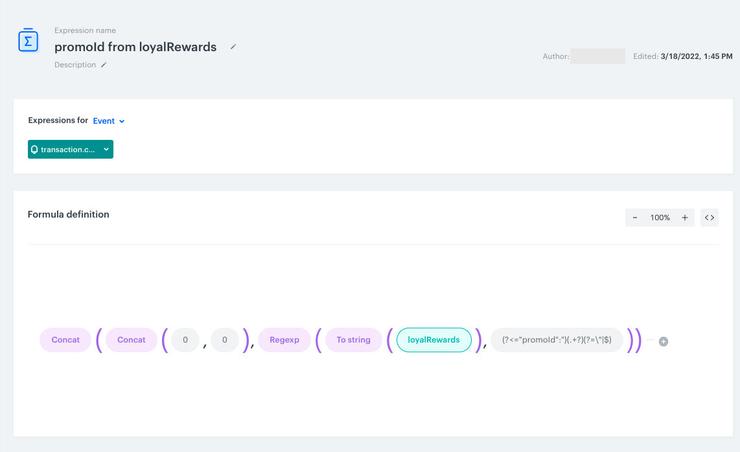Select the loyalRewards attribute pill

click(434, 339)
